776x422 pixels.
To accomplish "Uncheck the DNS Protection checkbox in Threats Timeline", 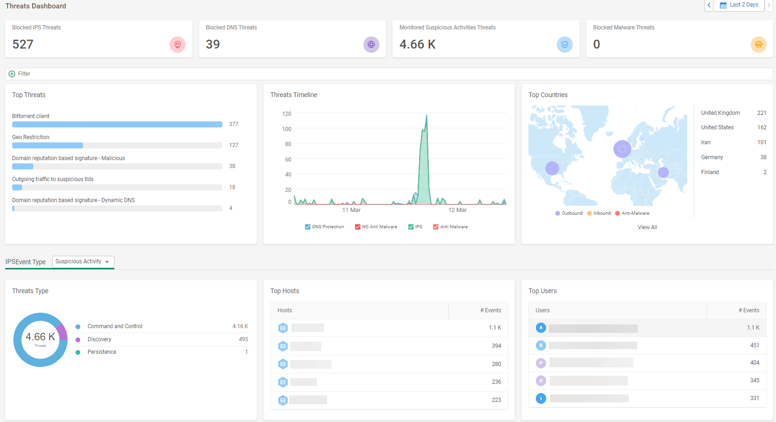I will coord(307,226).
